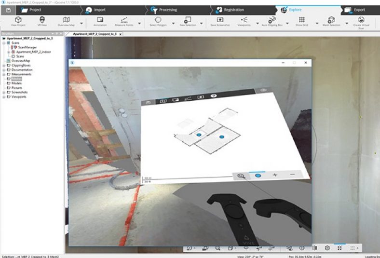Switch to the Project tab

coord(31,10)
